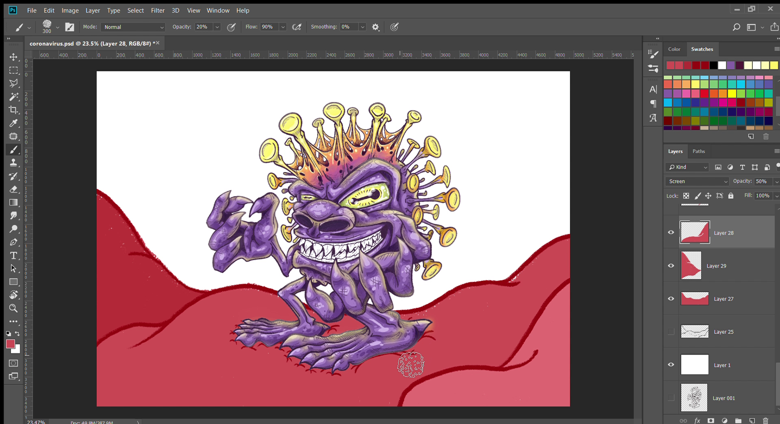Open smoothing options gear button
The image size is (780, 424).
tap(375, 27)
